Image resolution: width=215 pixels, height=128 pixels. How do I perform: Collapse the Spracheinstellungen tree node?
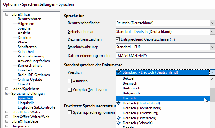pyautogui.click(x=7, y=93)
